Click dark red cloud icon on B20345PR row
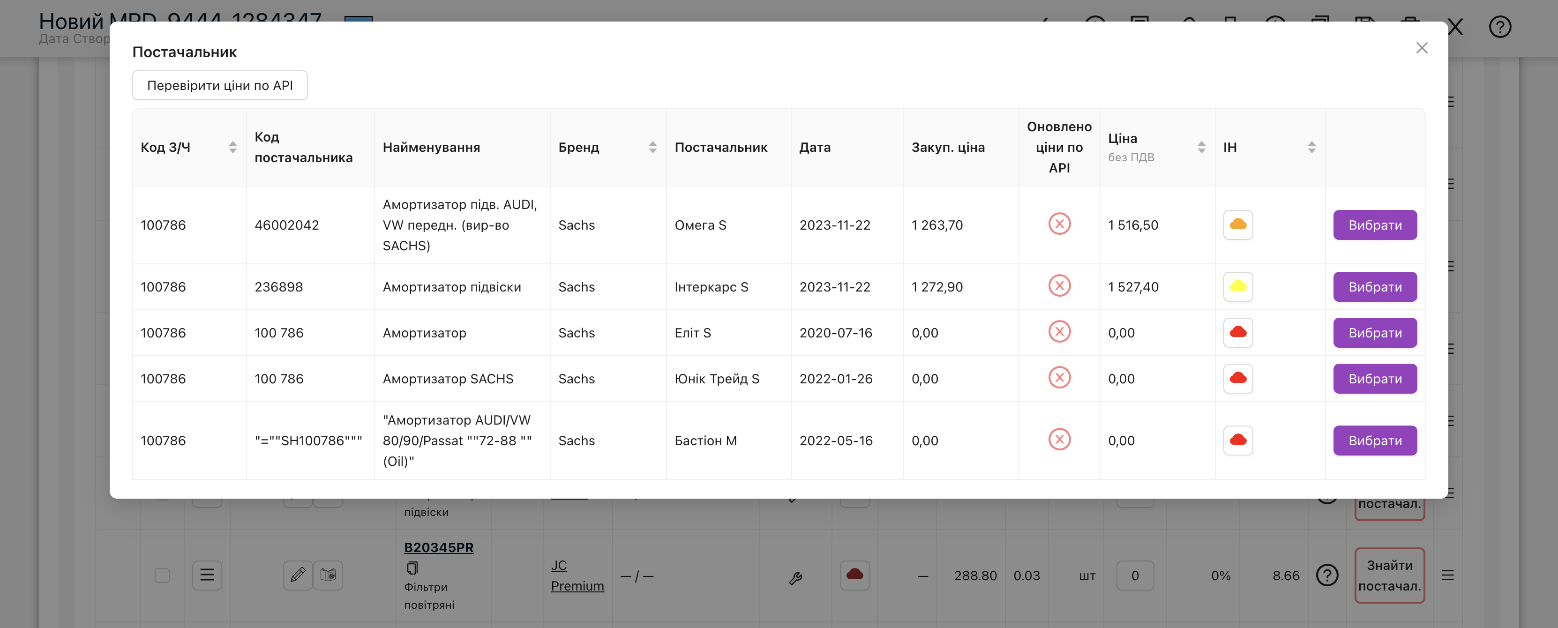 (854, 576)
